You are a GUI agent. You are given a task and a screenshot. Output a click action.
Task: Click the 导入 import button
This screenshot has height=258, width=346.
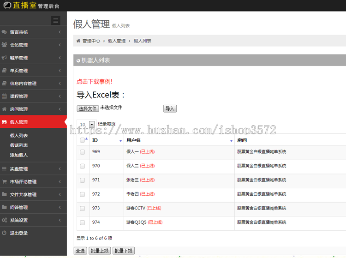pos(170,108)
